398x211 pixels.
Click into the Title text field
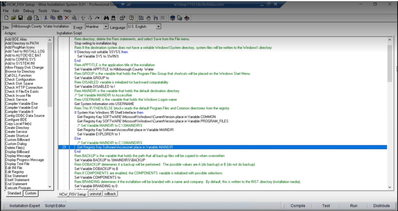click(x=41, y=27)
